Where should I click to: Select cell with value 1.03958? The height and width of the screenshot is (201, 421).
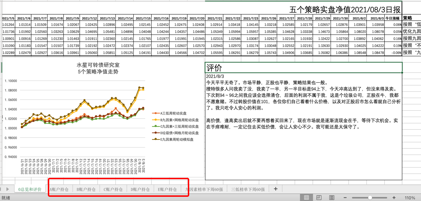tap(375, 25)
